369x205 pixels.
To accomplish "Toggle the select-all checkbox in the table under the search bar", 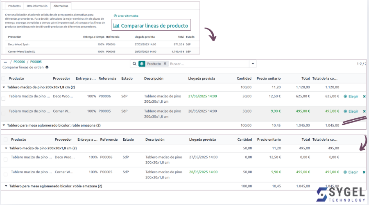I will tap(4, 79).
